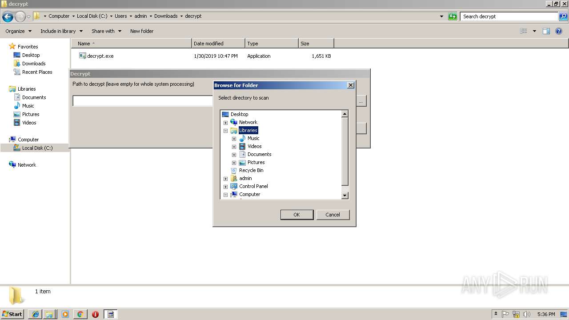Open Include in library menu

[61, 31]
